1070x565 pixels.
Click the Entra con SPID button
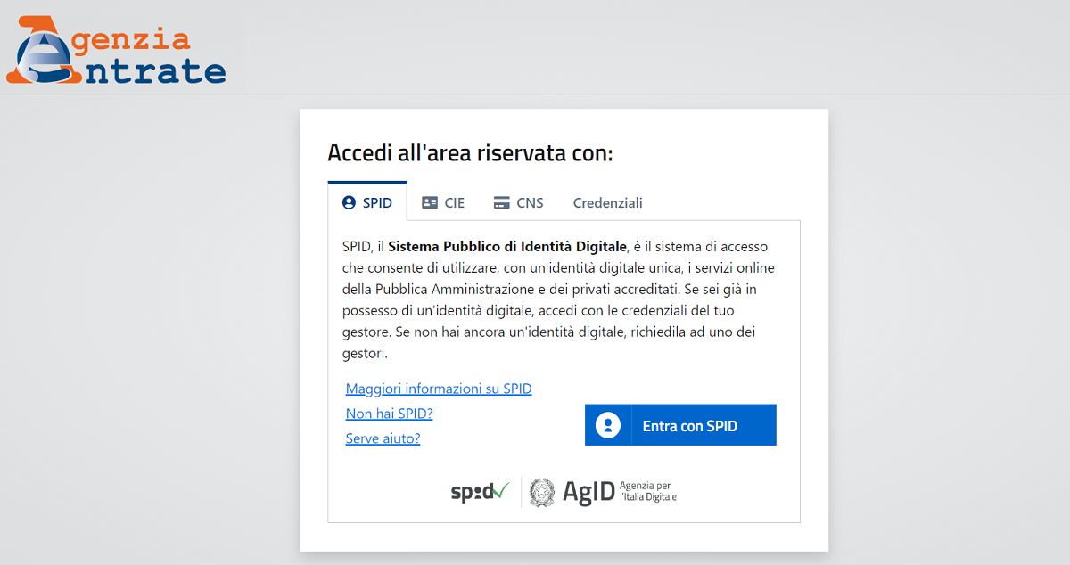point(680,425)
